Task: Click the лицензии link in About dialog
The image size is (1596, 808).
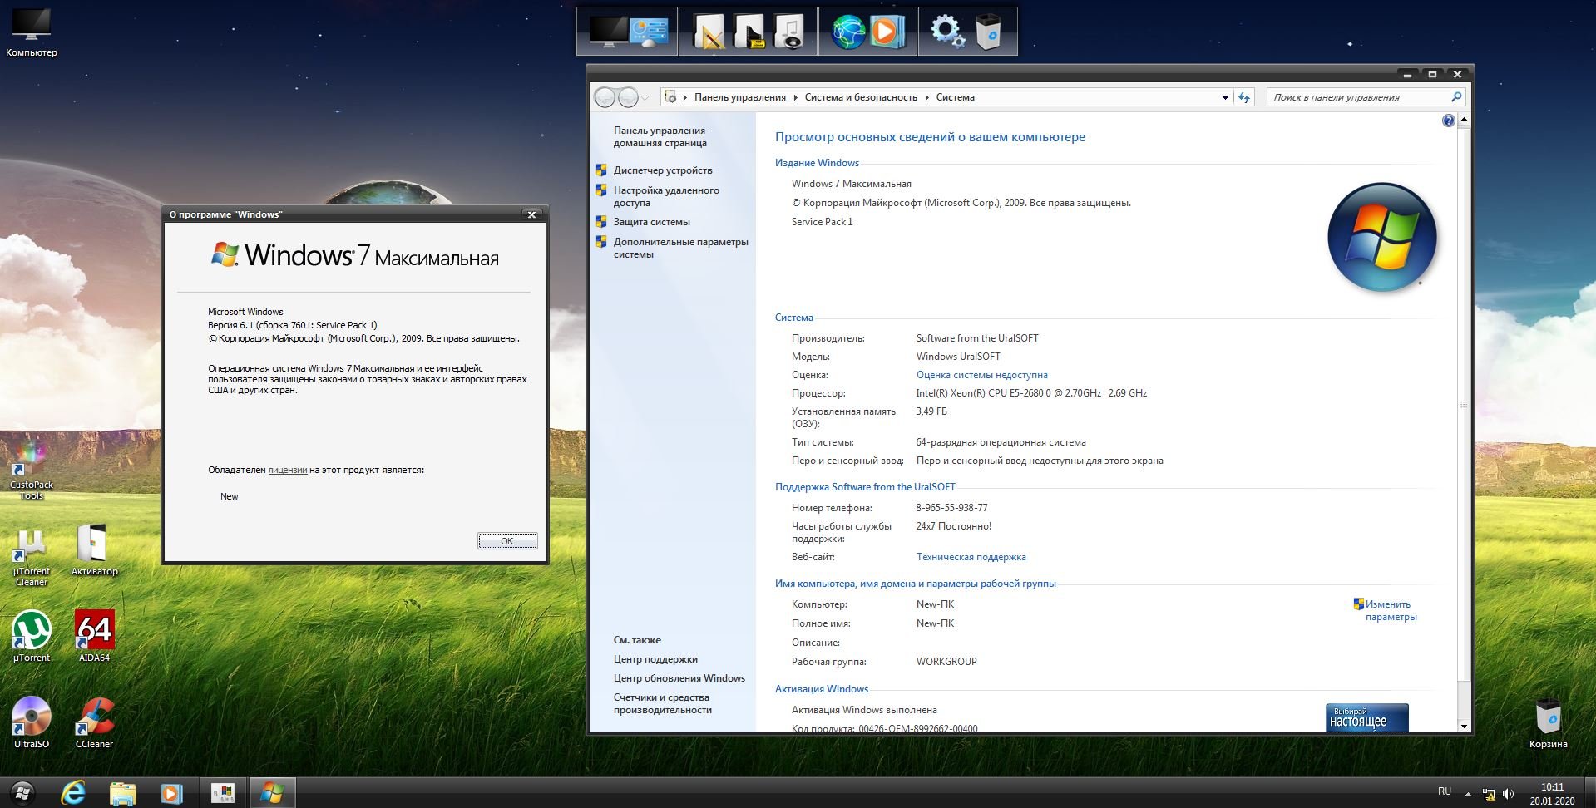Action: (x=287, y=470)
